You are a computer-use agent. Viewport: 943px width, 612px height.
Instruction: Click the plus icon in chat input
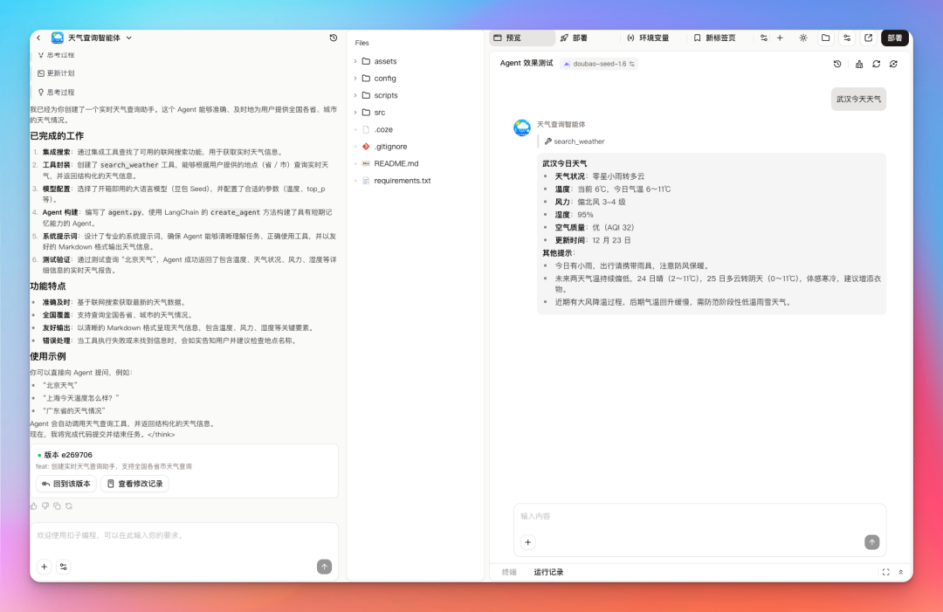click(x=527, y=542)
